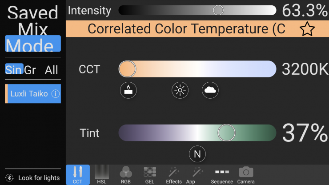Switch to the RGB tab
This screenshot has height=185, width=329.
point(126,175)
